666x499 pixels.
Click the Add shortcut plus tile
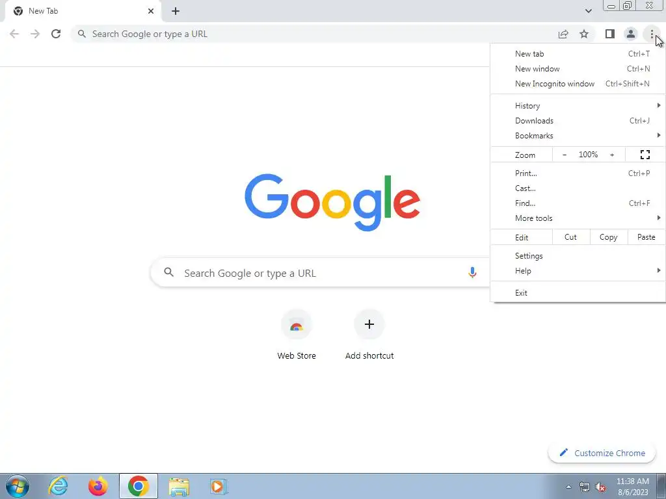pyautogui.click(x=369, y=335)
